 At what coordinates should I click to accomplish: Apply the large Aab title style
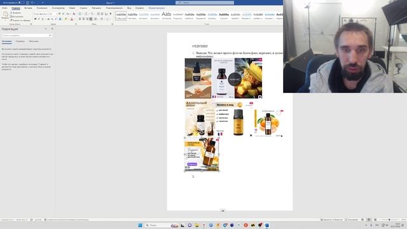pos(167,15)
